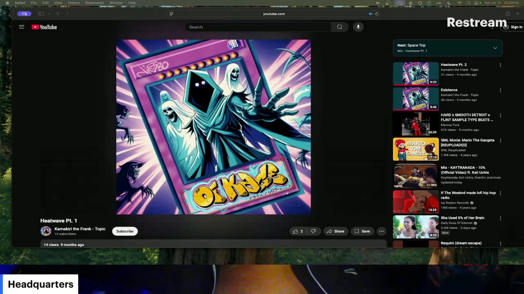Open Marcus Ford channel name
The height and width of the screenshot is (294, 524).
pos(450,125)
